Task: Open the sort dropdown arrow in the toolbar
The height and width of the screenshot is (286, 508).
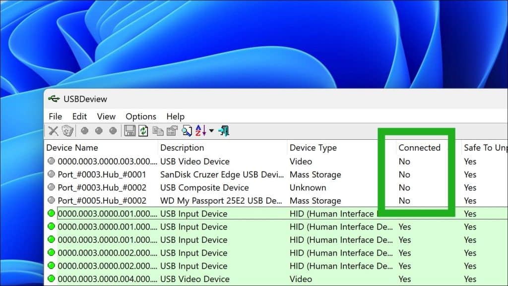Action: coord(211,131)
